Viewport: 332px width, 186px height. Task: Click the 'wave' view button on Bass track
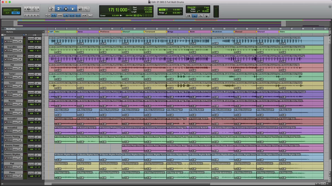coord(15,113)
